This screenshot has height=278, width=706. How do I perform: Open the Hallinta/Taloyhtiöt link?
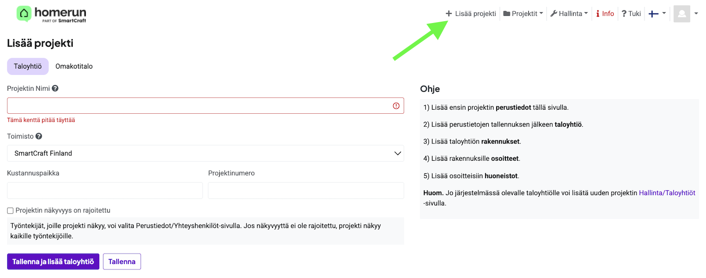[x=667, y=193]
